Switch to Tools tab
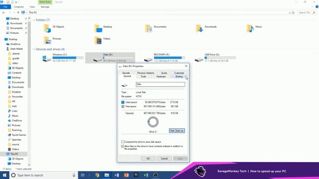This screenshot has height=179, width=319. [x=143, y=77]
